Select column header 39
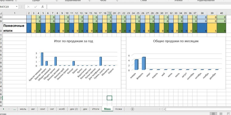The height and width of the screenshot is (115, 231). pyautogui.click(x=212, y=13)
